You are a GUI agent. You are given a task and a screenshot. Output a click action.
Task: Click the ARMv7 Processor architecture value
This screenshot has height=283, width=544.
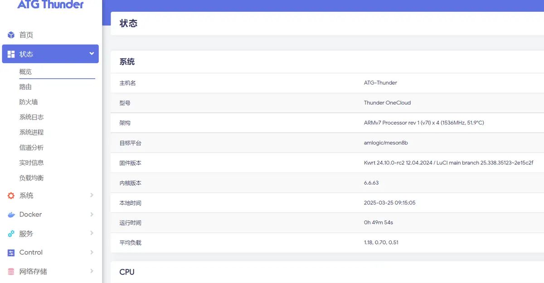coord(424,123)
